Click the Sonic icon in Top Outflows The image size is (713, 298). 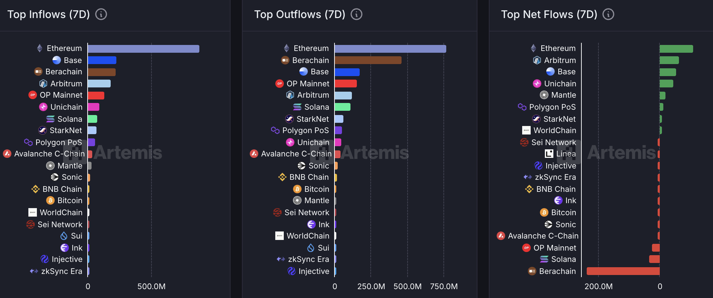click(302, 166)
